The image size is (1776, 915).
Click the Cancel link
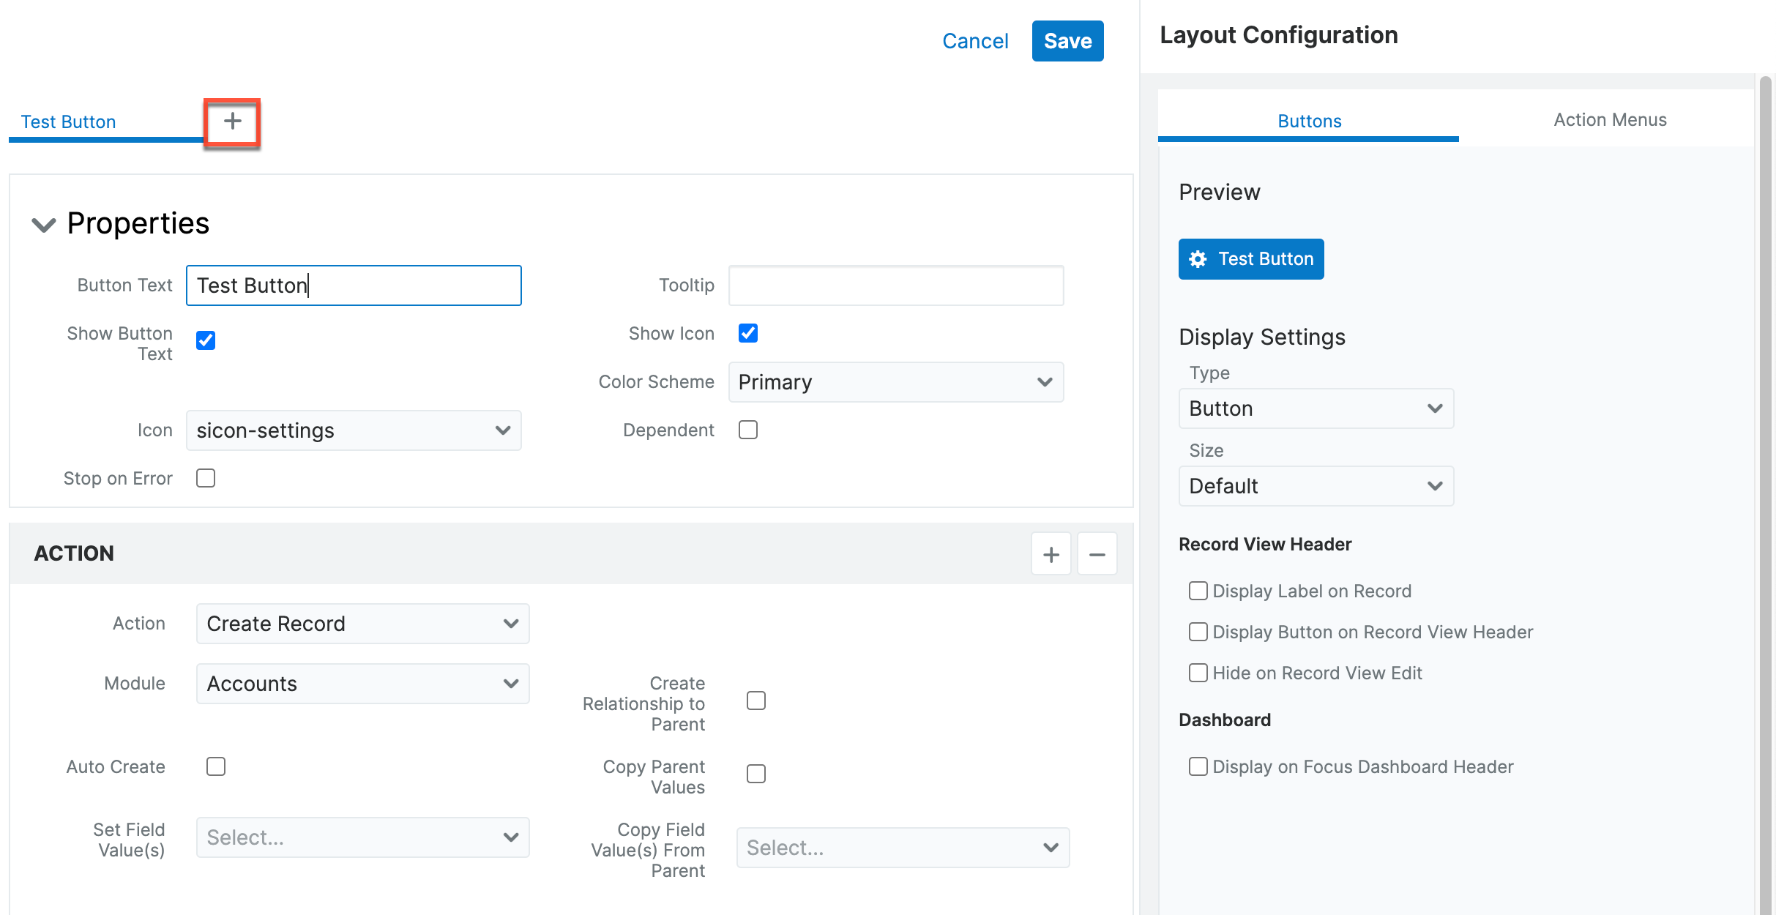point(974,41)
